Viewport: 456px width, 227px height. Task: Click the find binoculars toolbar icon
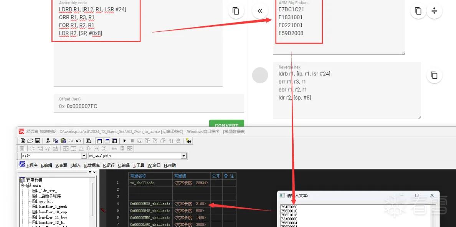pyautogui.click(x=189, y=141)
